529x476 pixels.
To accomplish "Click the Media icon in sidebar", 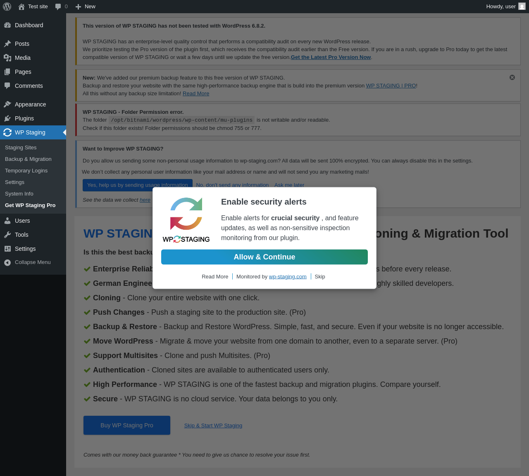I will [x=7, y=58].
